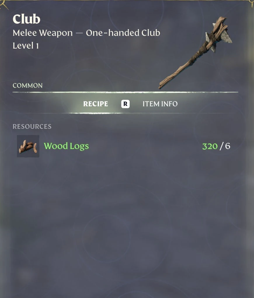This screenshot has width=254, height=298.
Task: Click the Wood Logs resource icon
Action: tap(28, 146)
